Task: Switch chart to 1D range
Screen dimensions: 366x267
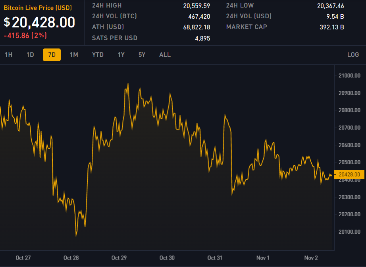Action: 30,55
